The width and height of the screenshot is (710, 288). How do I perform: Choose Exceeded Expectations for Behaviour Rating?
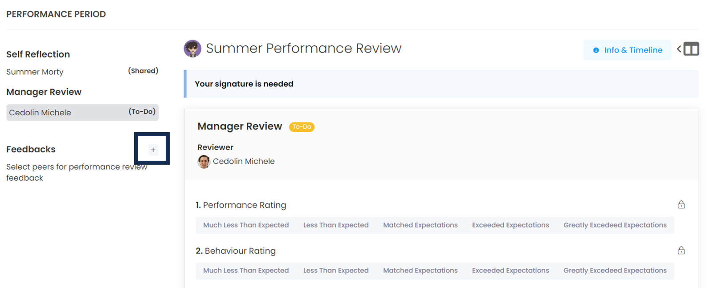point(510,271)
